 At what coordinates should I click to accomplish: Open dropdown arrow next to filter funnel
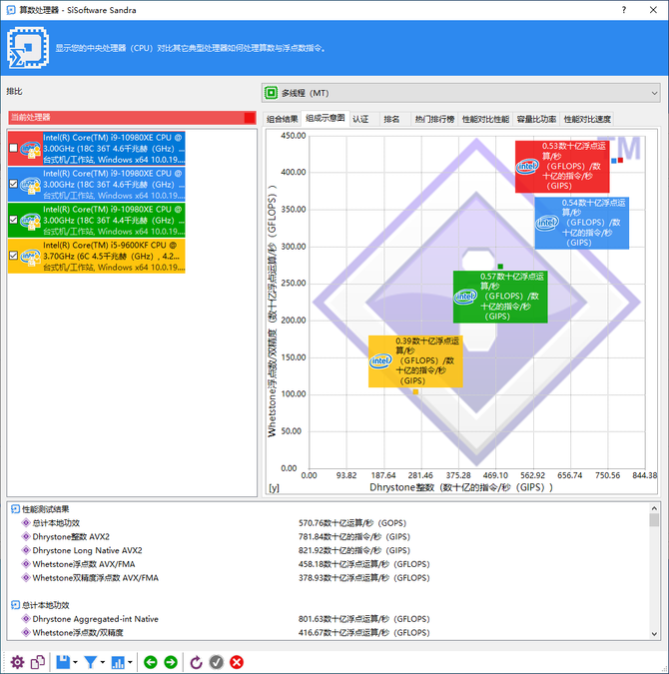point(103,662)
